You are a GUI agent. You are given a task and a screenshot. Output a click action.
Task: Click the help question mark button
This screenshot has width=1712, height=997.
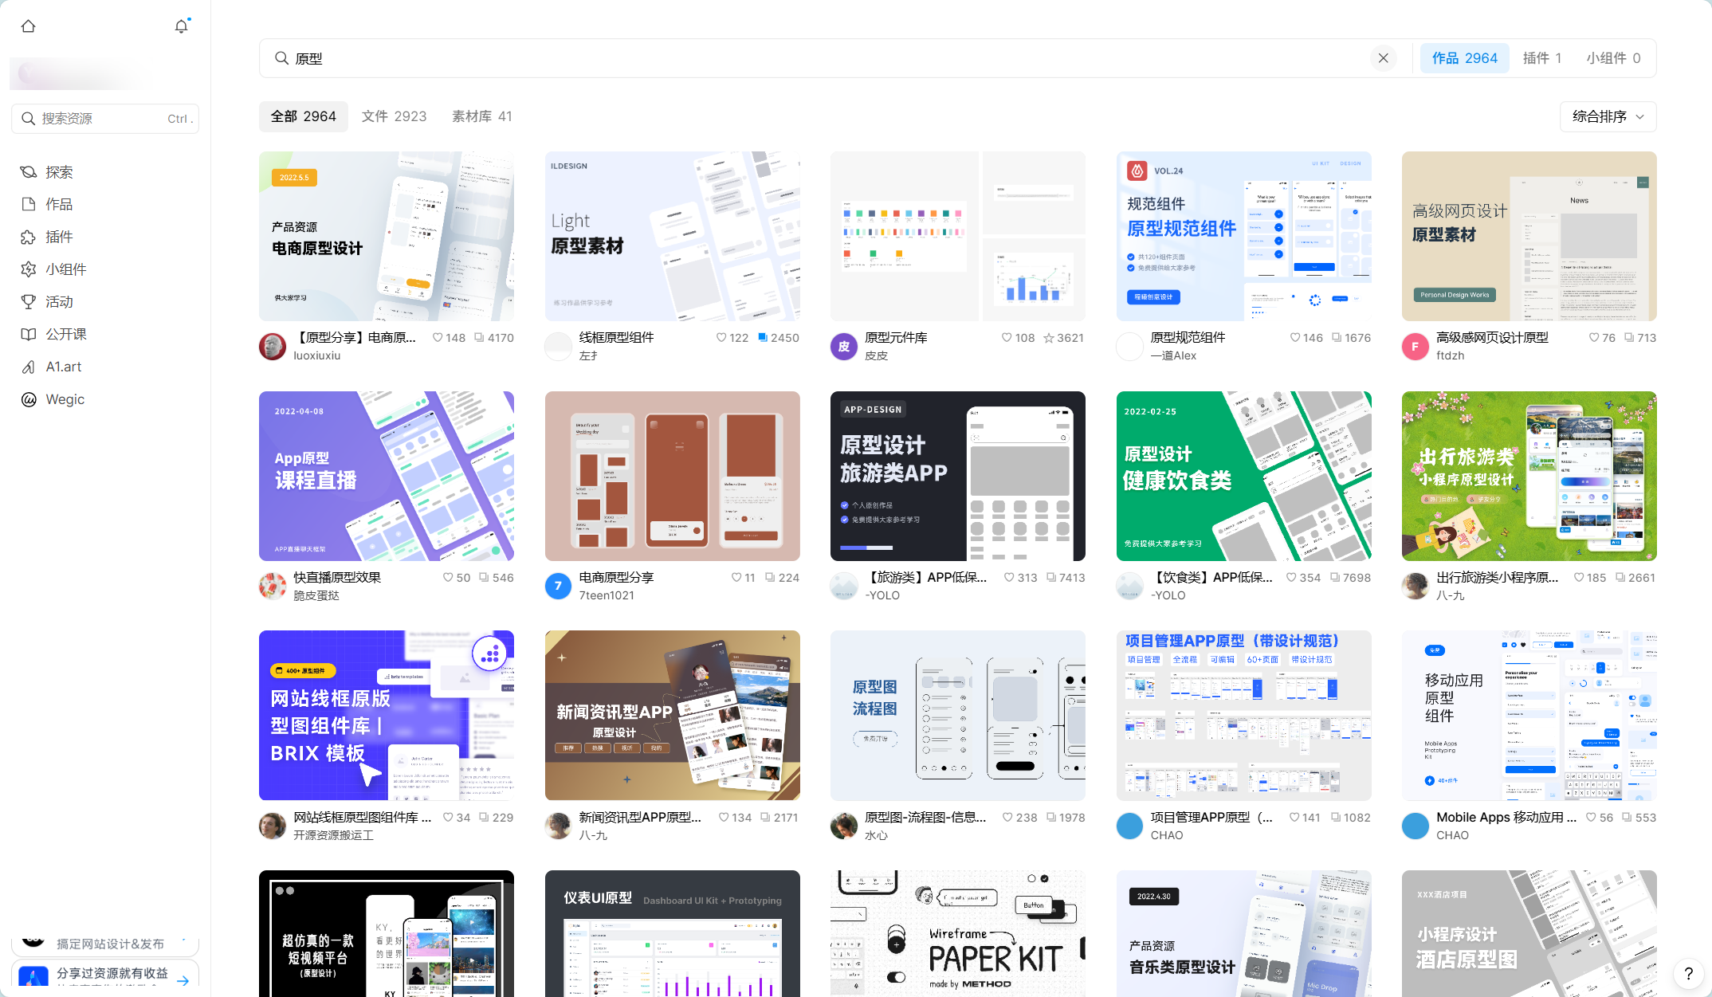pos(1688,973)
